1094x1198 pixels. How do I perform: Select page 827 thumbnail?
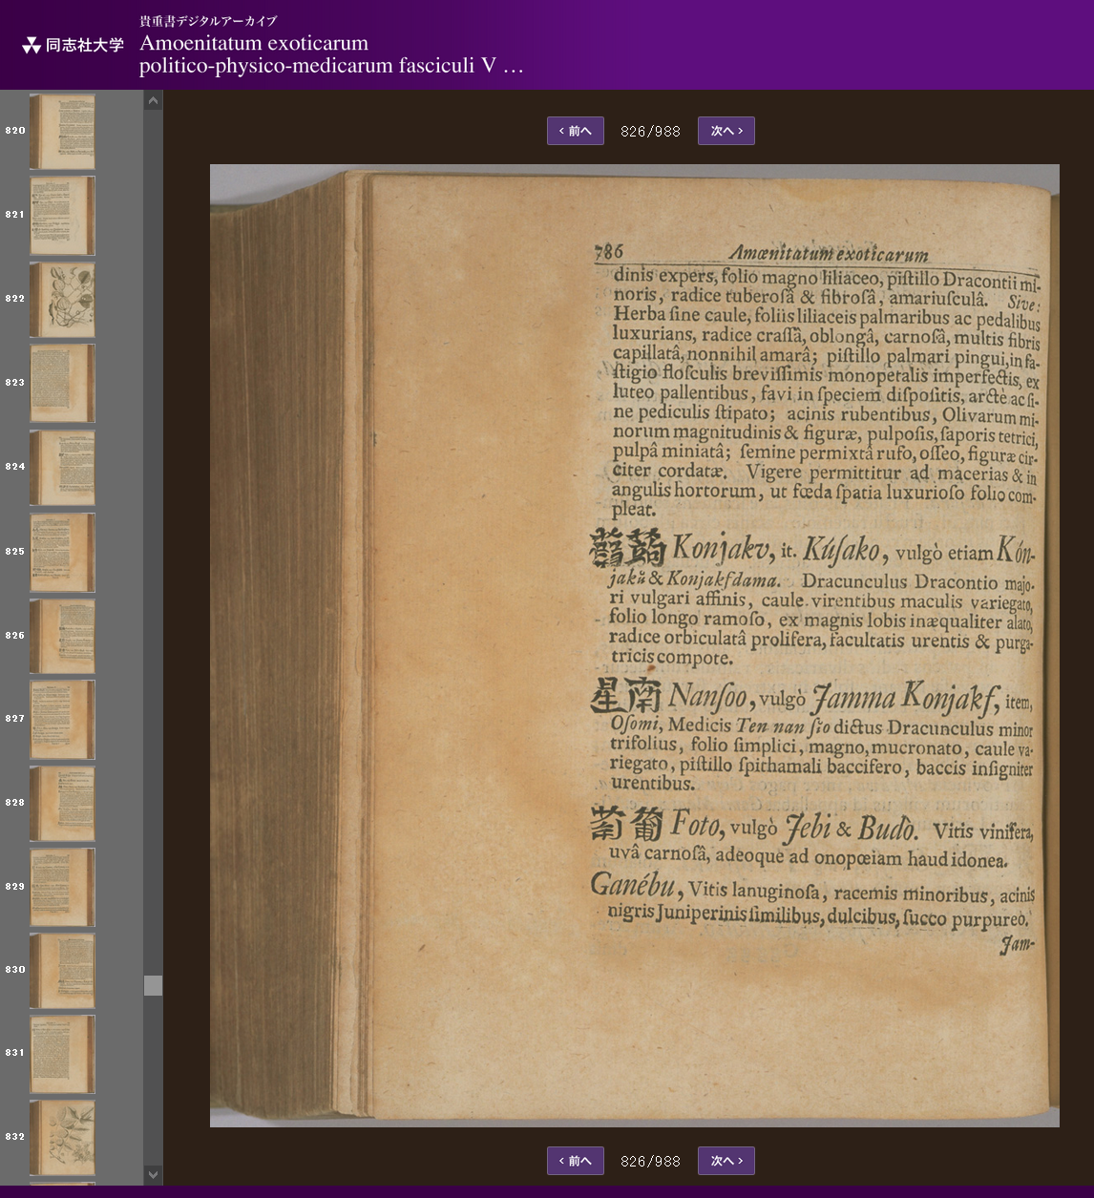coord(62,720)
